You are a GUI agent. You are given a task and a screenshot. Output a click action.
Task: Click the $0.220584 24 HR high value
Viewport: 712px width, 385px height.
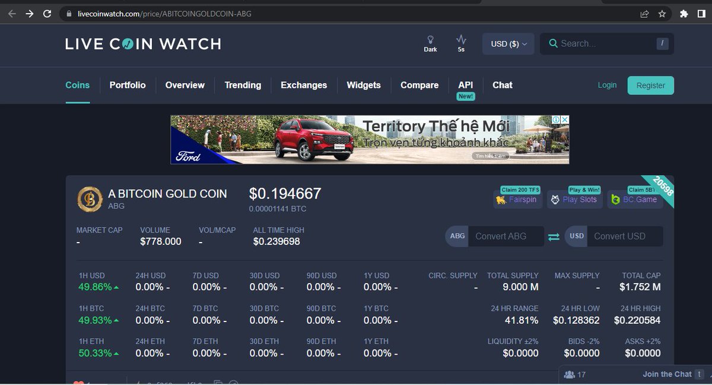[637, 320]
